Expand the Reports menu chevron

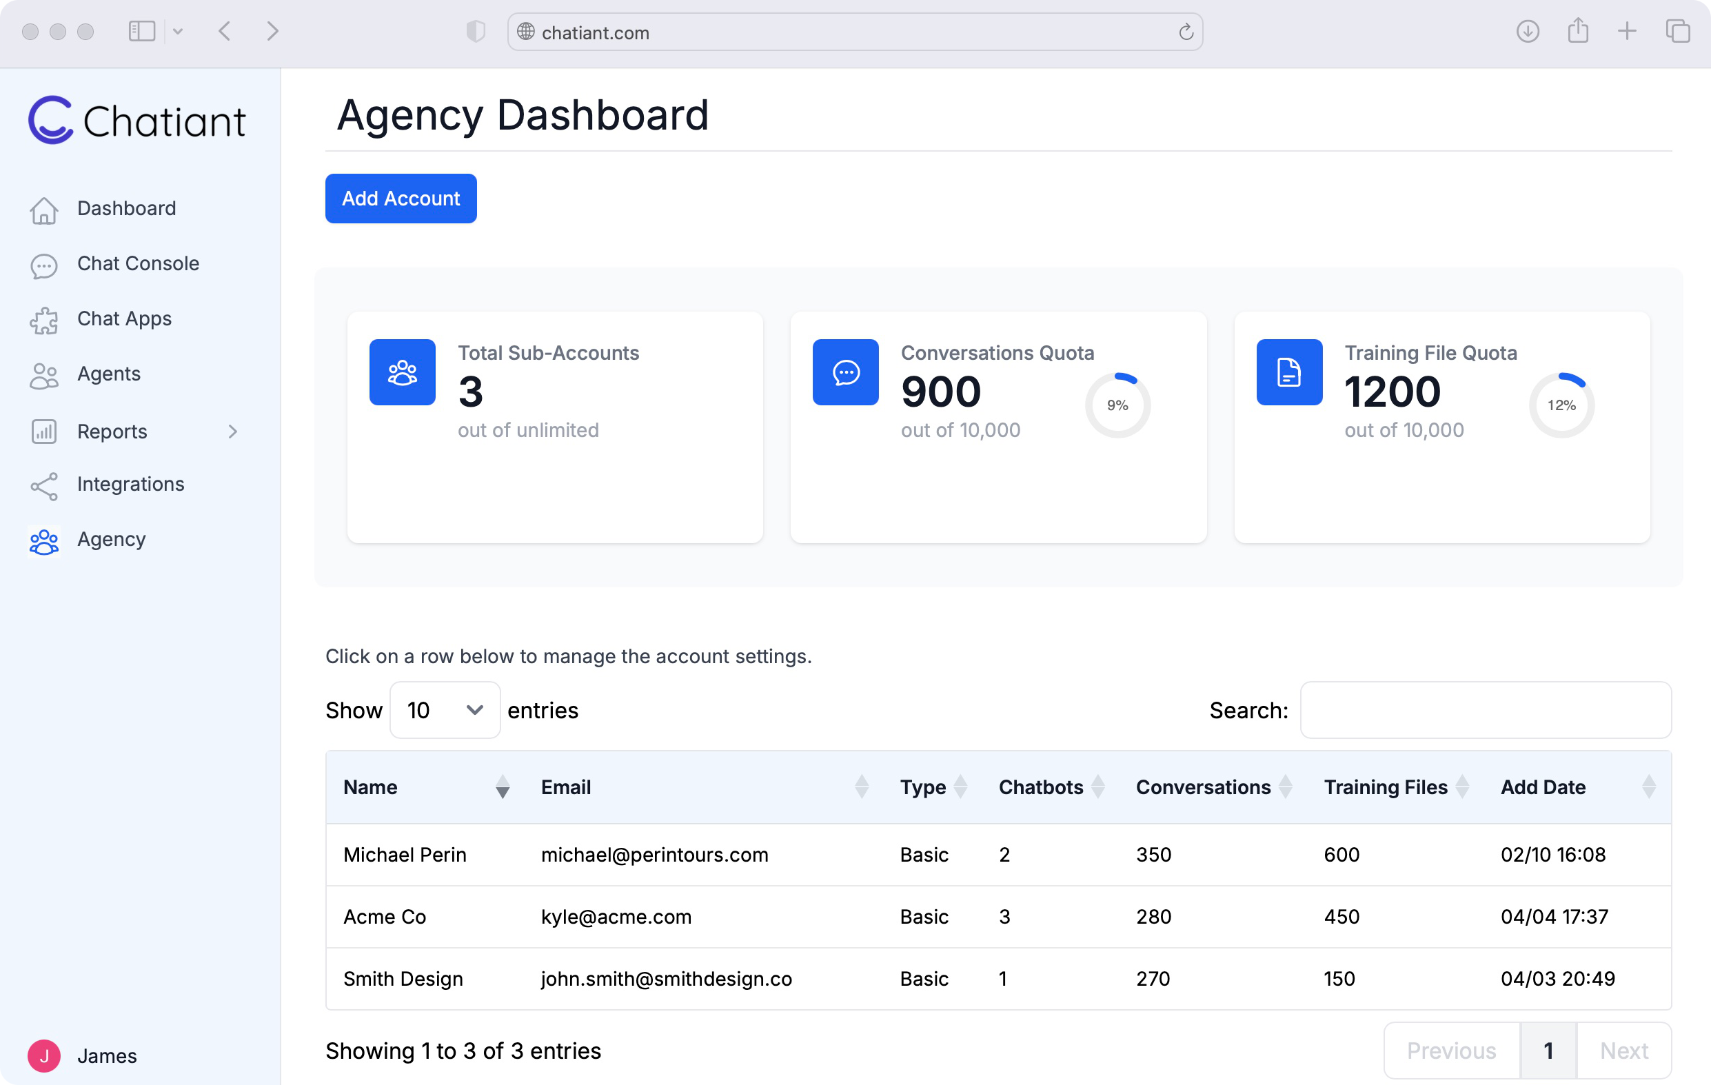tap(233, 432)
